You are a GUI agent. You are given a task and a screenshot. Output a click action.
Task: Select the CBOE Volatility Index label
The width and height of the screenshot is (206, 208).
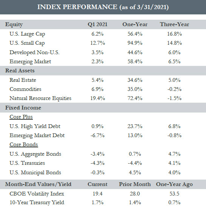(37, 194)
